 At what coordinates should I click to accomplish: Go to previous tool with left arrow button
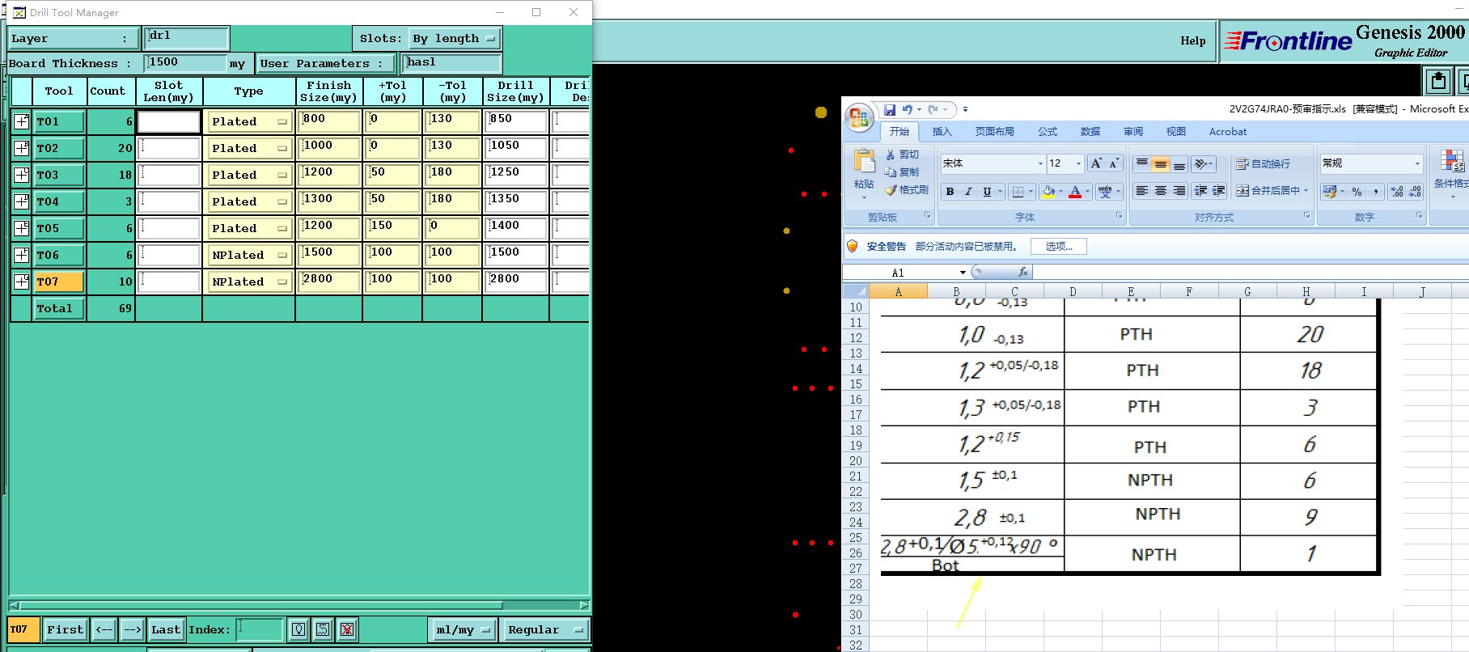[104, 629]
